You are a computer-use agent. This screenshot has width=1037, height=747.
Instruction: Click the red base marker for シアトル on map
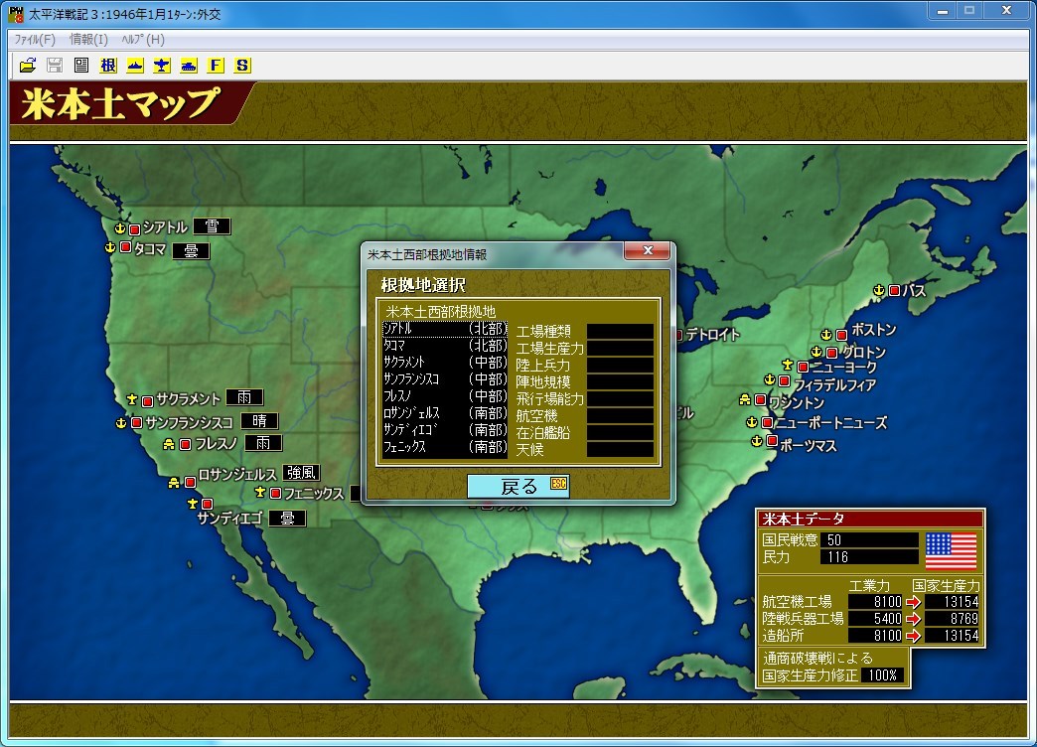point(134,229)
